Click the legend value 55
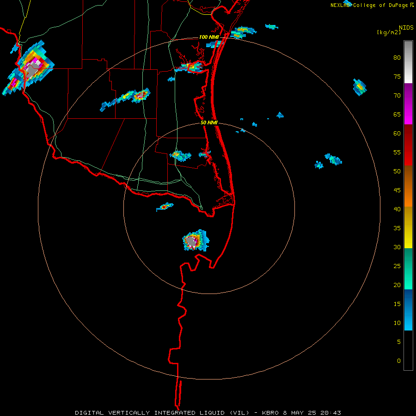The image size is (416, 416). coord(397,152)
